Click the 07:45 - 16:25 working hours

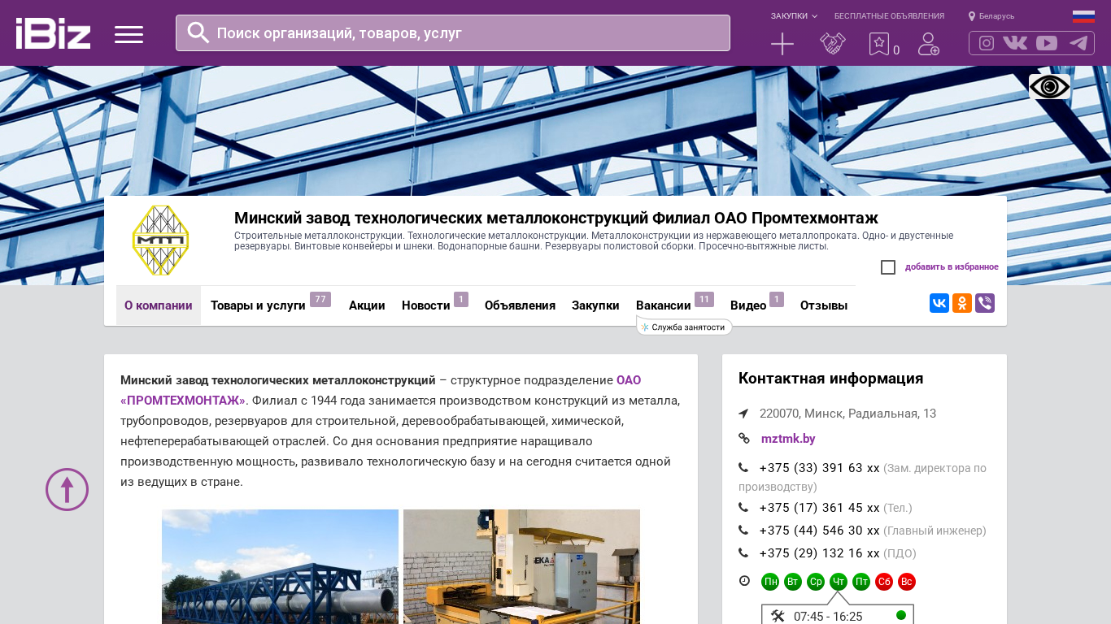(x=828, y=617)
